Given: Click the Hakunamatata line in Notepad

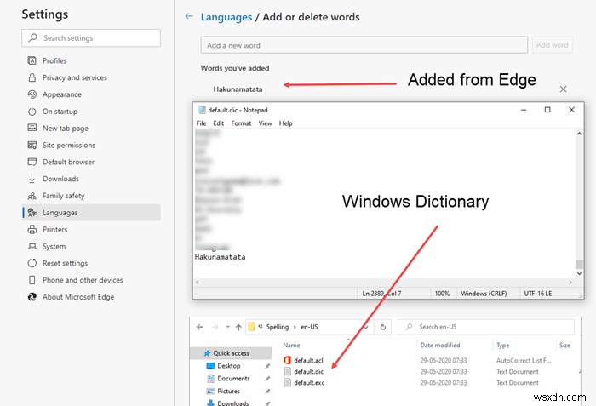Looking at the screenshot, I should [x=220, y=257].
